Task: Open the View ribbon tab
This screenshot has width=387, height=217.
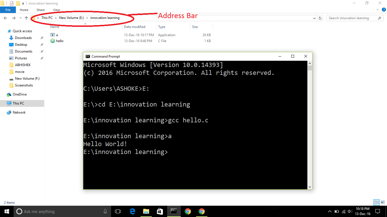Action: pos(56,10)
